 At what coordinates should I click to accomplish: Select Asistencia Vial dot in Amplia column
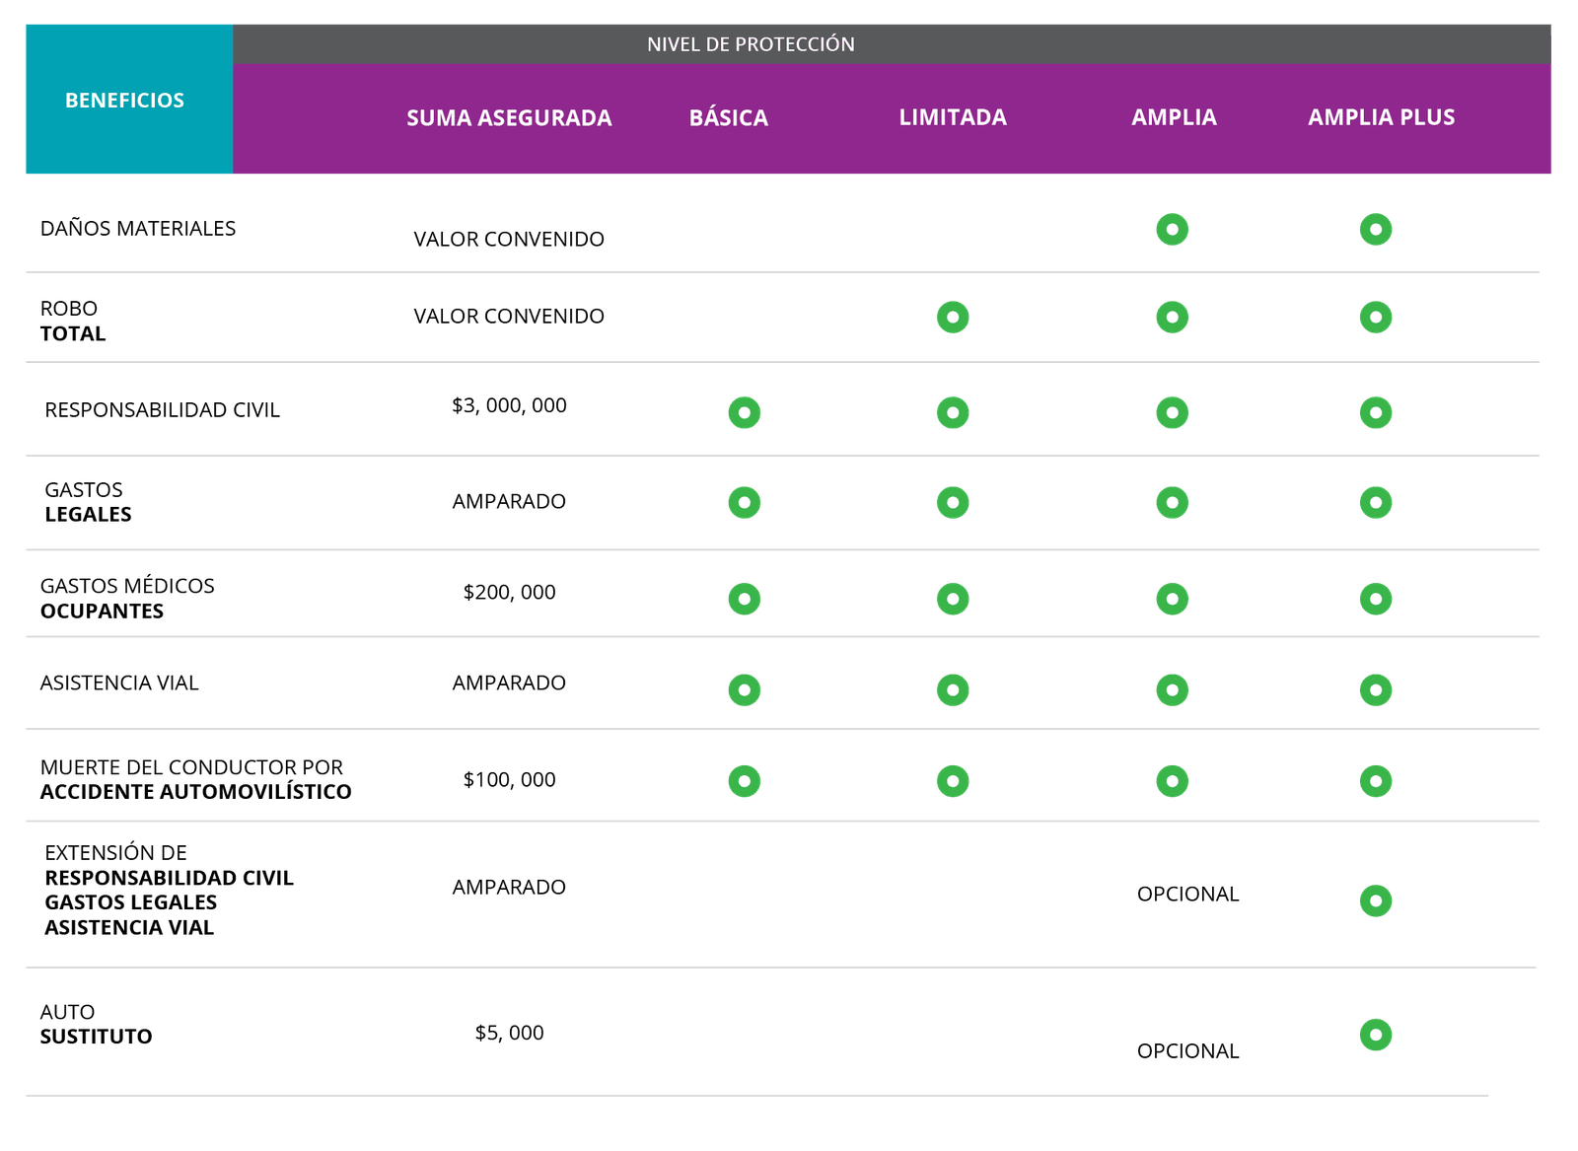pos(1172,689)
